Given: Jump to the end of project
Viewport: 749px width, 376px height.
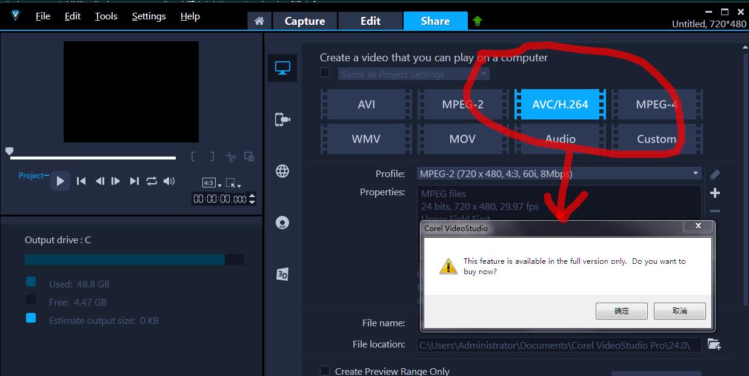Looking at the screenshot, I should pyautogui.click(x=135, y=181).
